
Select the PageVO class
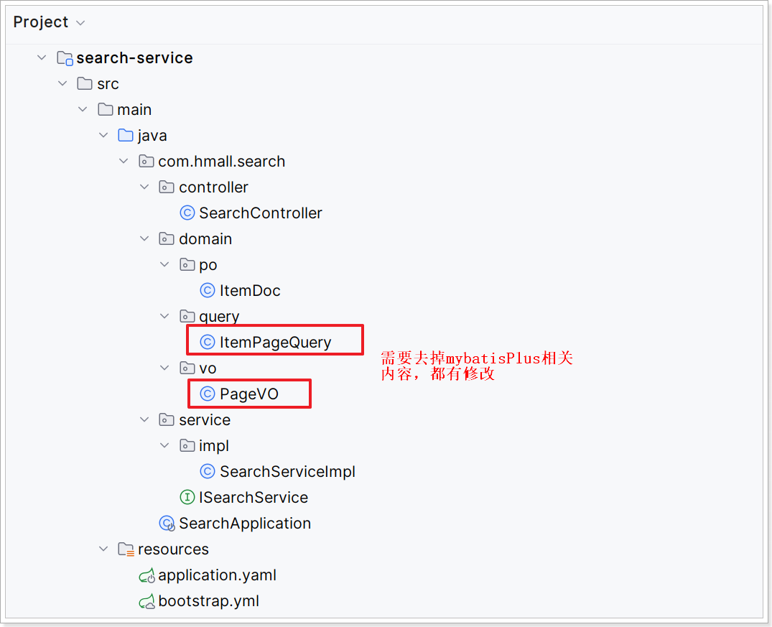[x=248, y=394]
